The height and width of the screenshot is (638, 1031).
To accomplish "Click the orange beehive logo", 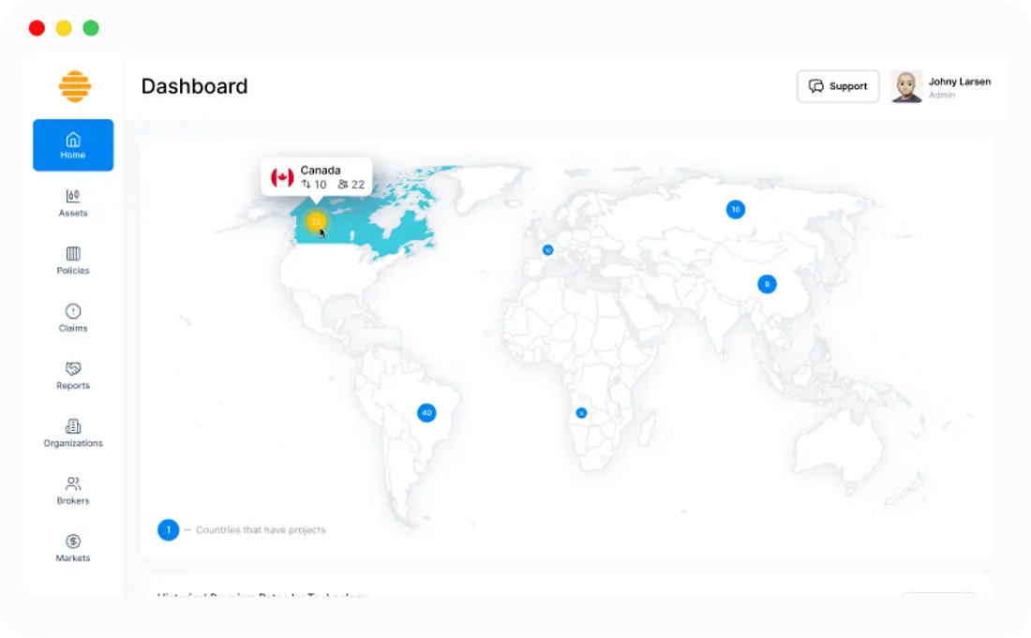I will [x=75, y=86].
